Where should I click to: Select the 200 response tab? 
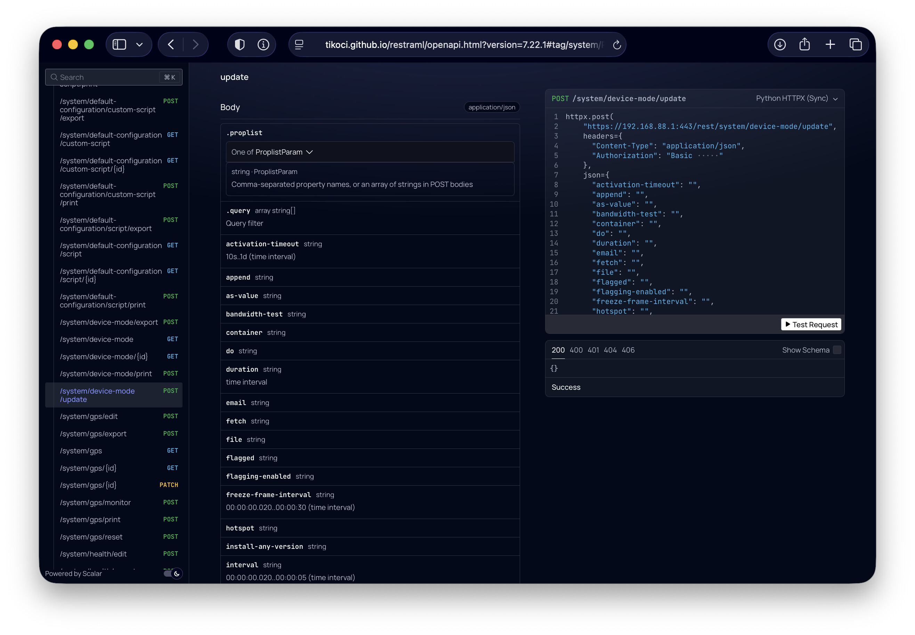coord(558,350)
